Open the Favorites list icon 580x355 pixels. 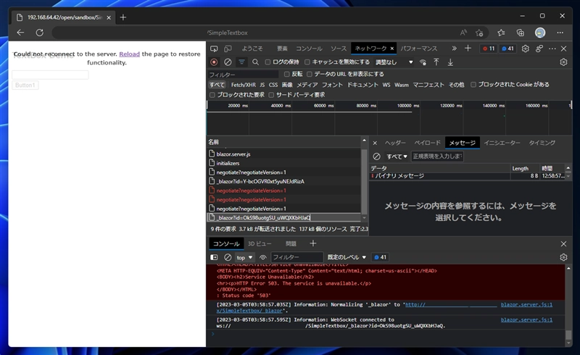[x=501, y=33]
